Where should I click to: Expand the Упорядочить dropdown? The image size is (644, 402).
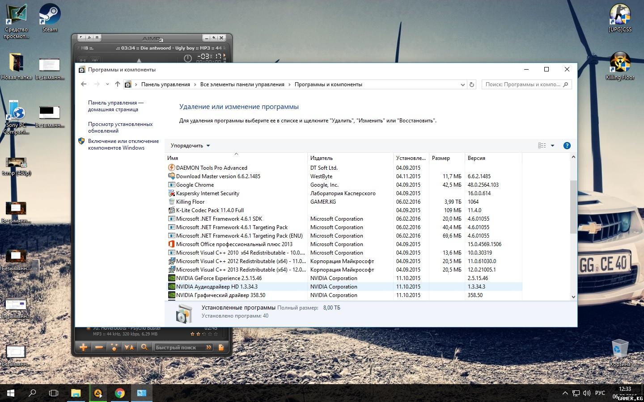pyautogui.click(x=190, y=146)
